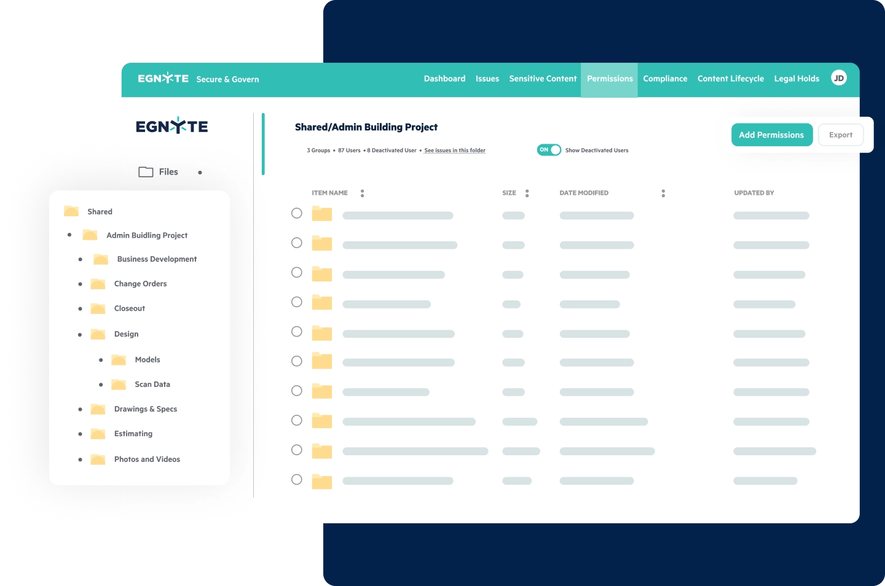Screen dimensions: 885x586
Task: Open the JD user avatar menu
Action: point(839,79)
